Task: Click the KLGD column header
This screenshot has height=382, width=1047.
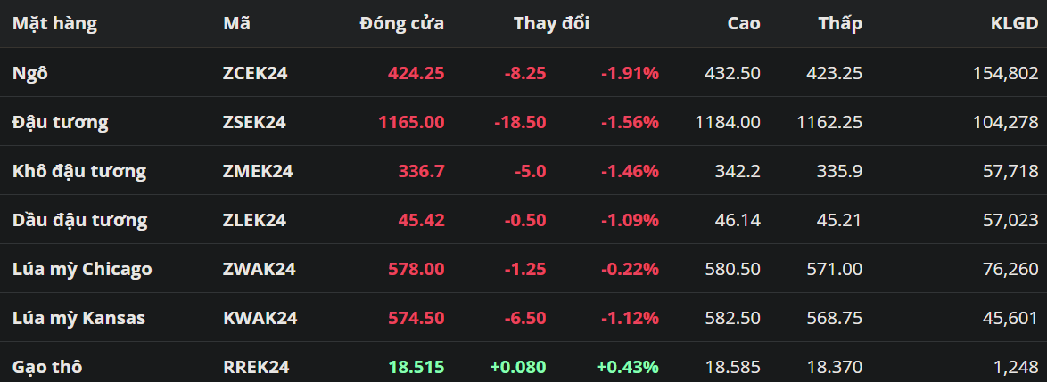Action: click(x=1014, y=24)
